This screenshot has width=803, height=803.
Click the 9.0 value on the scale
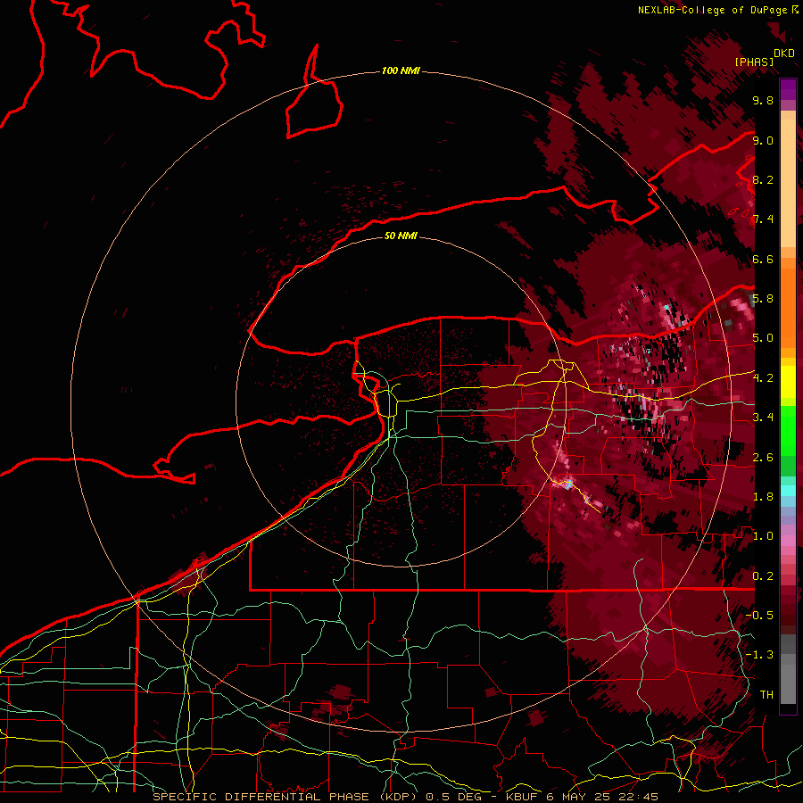click(763, 140)
